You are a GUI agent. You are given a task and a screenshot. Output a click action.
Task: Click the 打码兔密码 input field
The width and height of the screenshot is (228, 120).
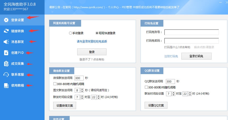tap(192, 41)
